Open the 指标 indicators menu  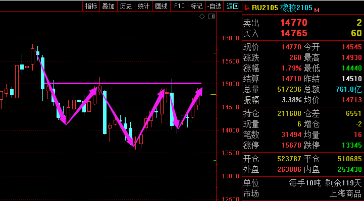91,6
